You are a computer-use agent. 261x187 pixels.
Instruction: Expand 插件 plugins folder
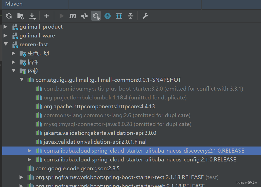pos(13,62)
